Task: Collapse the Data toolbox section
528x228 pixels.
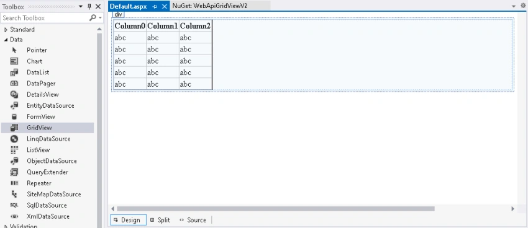Action: [x=6, y=40]
